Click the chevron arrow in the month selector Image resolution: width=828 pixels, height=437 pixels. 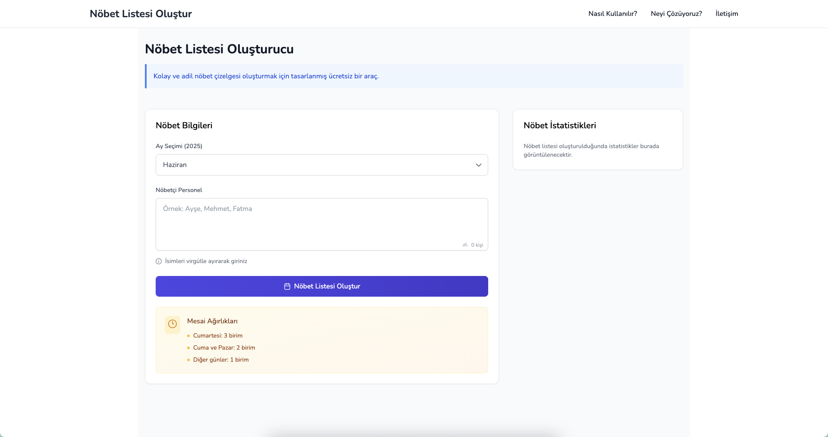[x=478, y=165]
